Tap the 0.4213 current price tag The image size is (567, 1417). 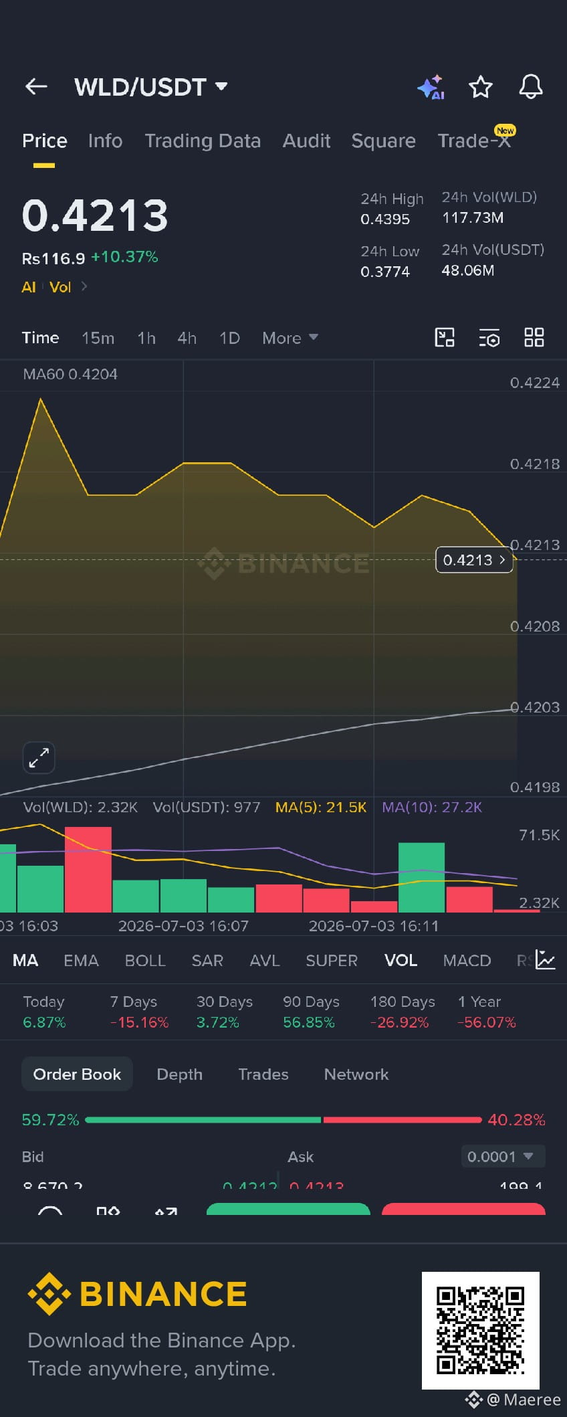474,560
